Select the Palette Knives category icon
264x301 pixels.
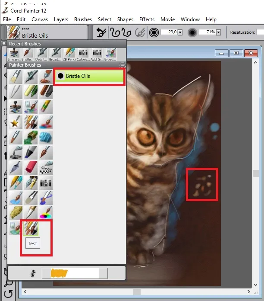click(x=16, y=168)
